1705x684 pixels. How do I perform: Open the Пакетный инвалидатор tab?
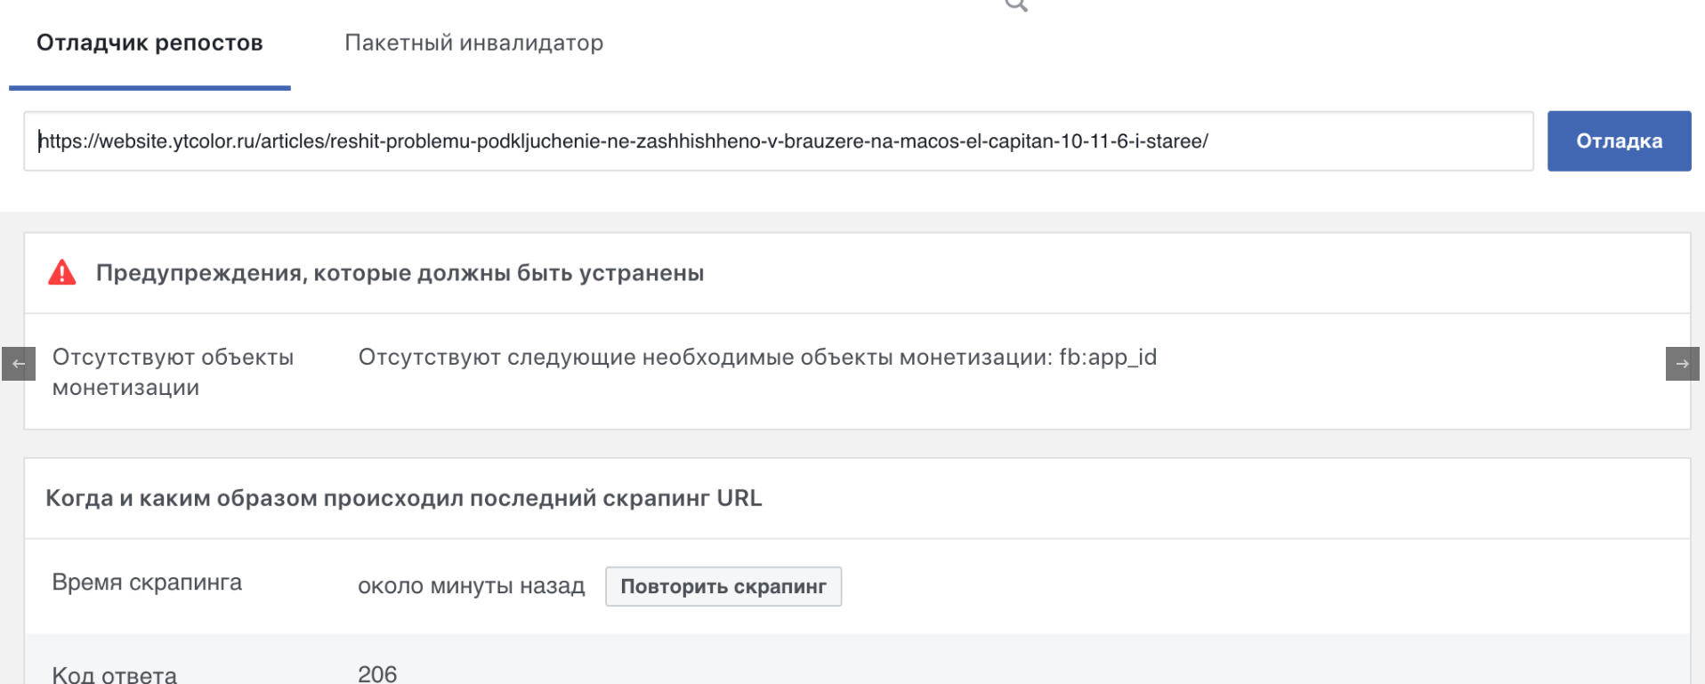click(x=473, y=43)
